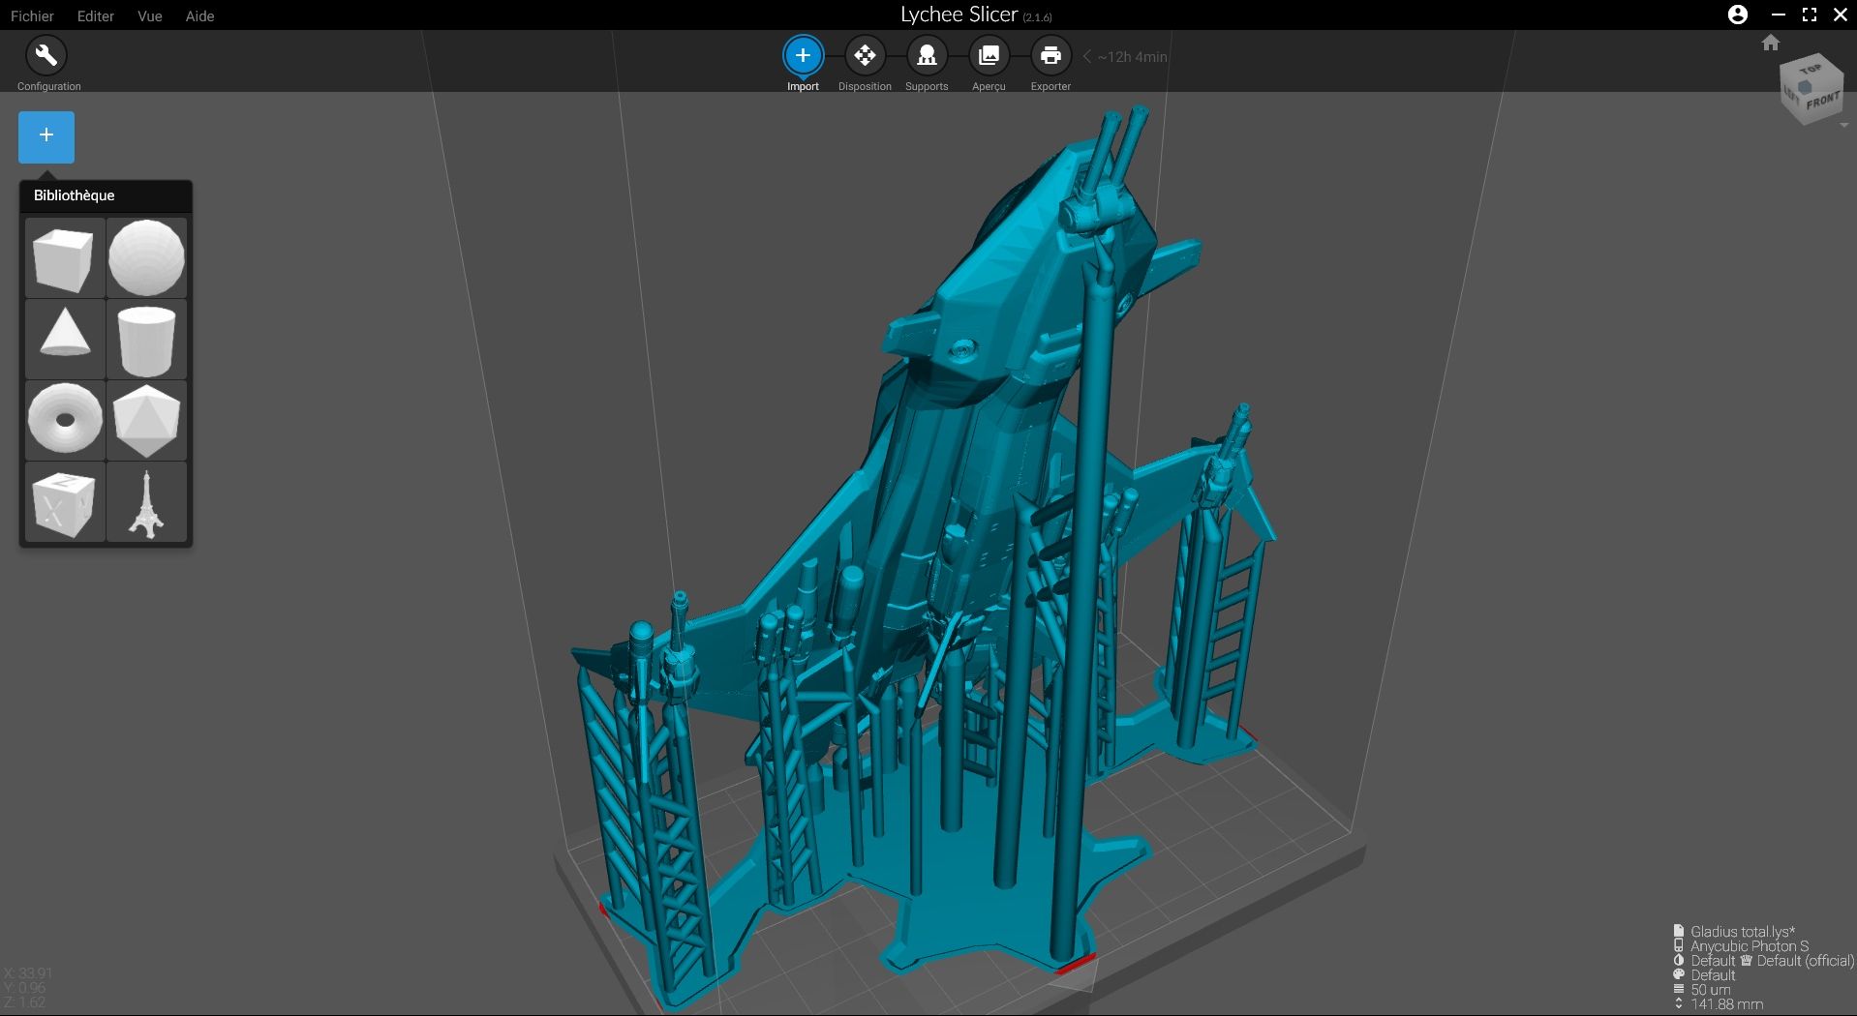This screenshot has height=1016, width=1857.
Task: Click the home view reset icon
Action: 1771,43
